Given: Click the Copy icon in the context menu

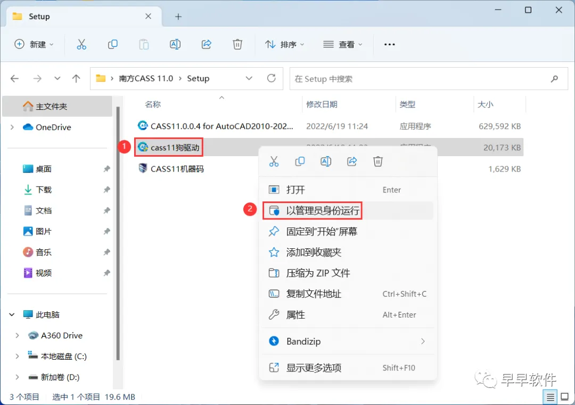Looking at the screenshot, I should pos(300,161).
